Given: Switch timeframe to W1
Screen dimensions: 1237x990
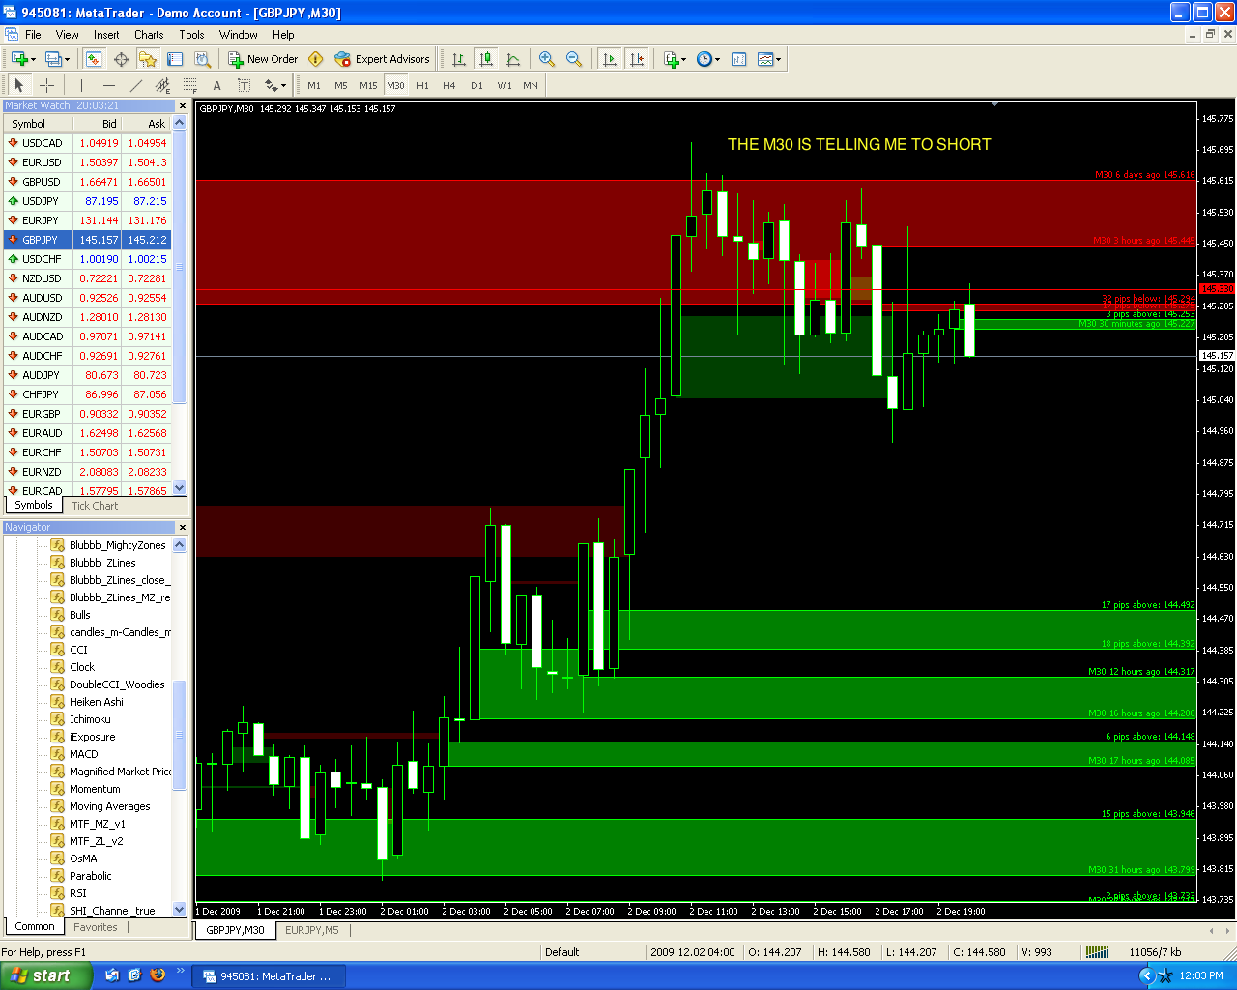Looking at the screenshot, I should click(x=504, y=85).
